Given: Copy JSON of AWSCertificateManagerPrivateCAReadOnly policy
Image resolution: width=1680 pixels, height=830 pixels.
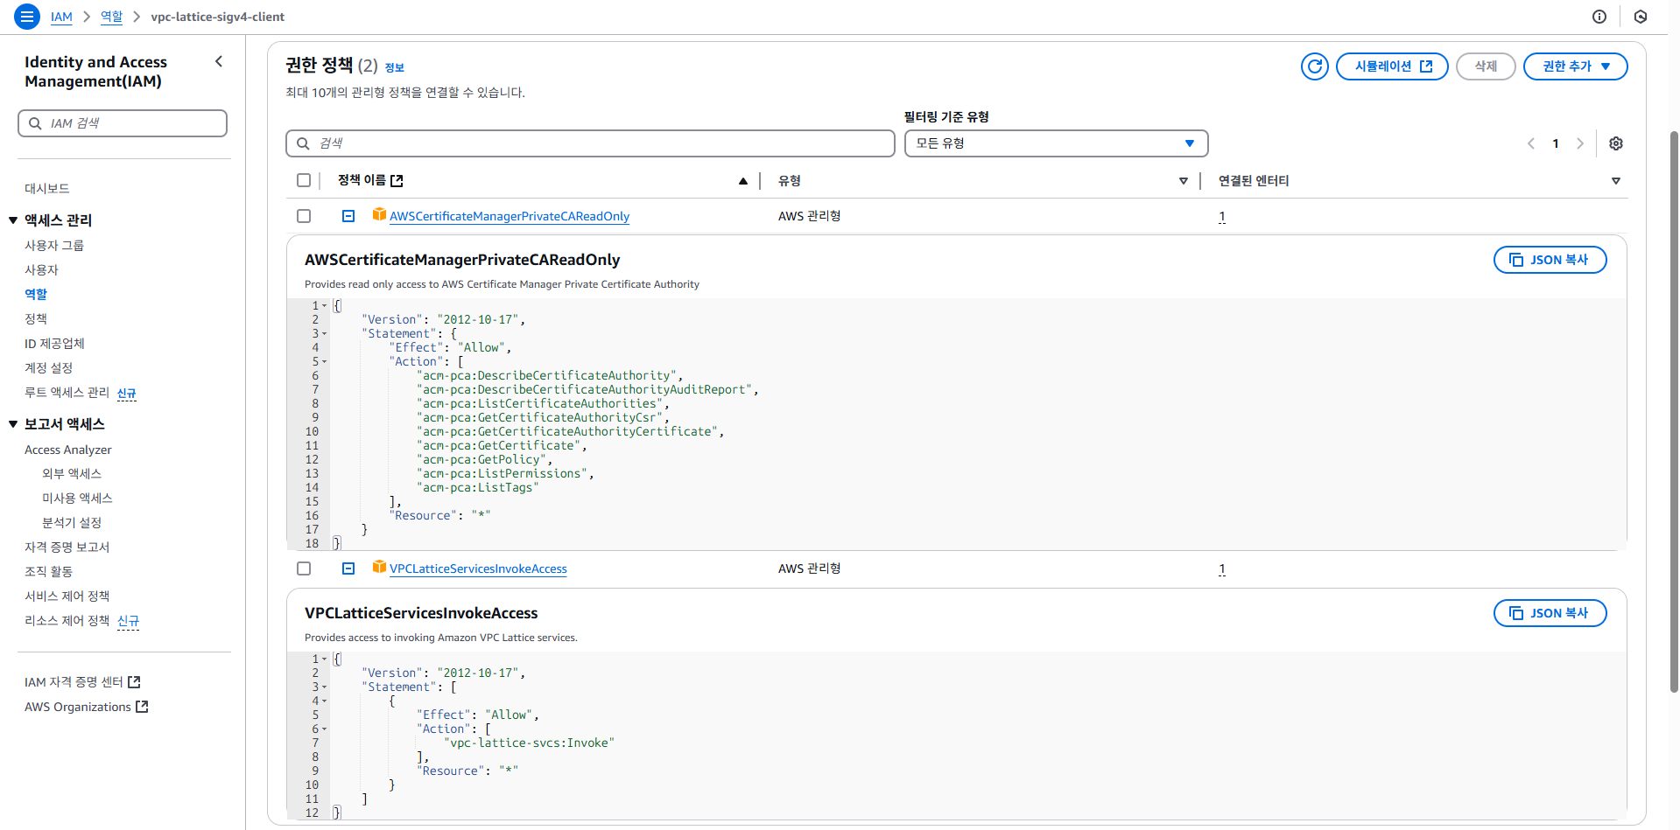Looking at the screenshot, I should point(1550,260).
